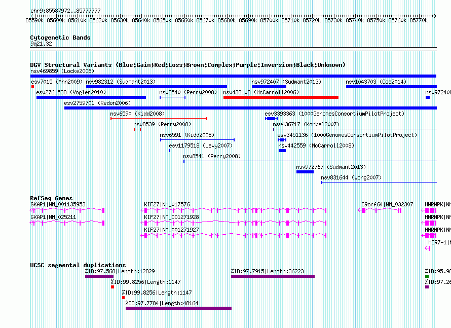451x328 pixels.
Task: Click the %ID:97.568|Length:12829 label
Action: pyautogui.click(x=120, y=271)
